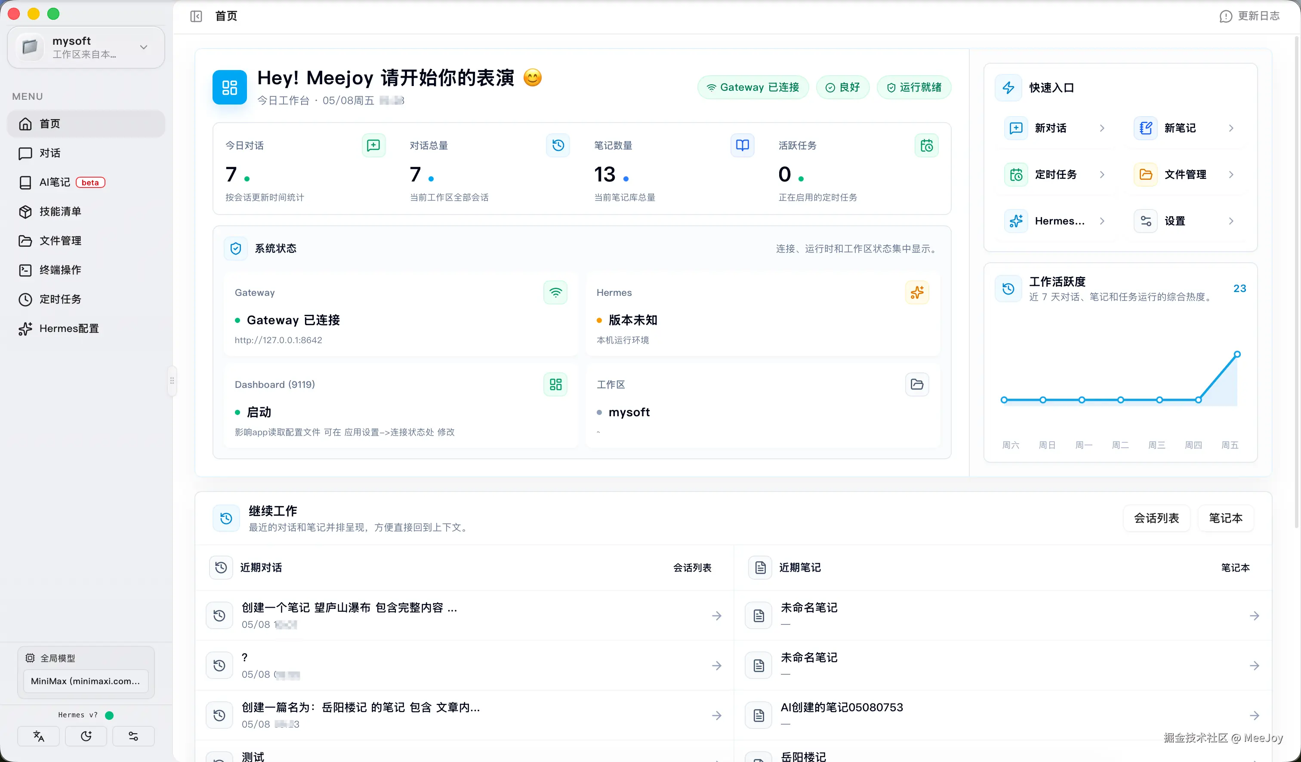Click the chevron beside 文件管理 in 快速入口

coord(1231,175)
